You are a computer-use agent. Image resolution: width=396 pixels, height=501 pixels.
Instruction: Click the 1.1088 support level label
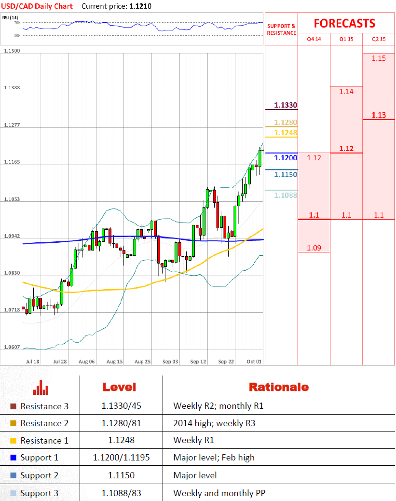[286, 195]
